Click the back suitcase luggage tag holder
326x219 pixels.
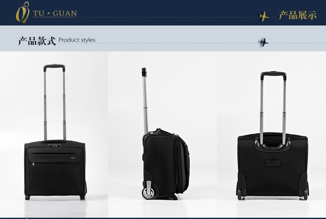coord(273,163)
